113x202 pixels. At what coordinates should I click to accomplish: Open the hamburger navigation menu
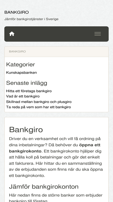click(x=98, y=34)
